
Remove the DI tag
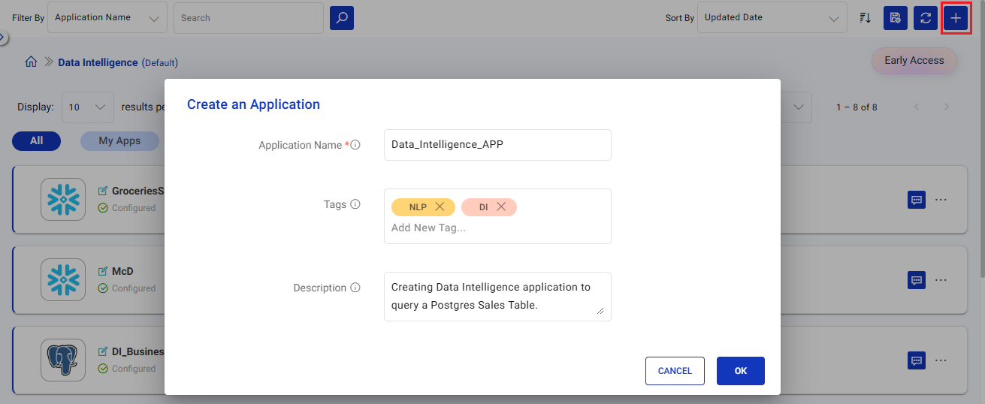click(x=501, y=207)
